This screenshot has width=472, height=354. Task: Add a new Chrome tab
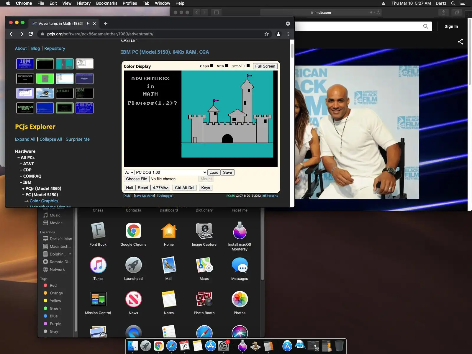(x=106, y=24)
